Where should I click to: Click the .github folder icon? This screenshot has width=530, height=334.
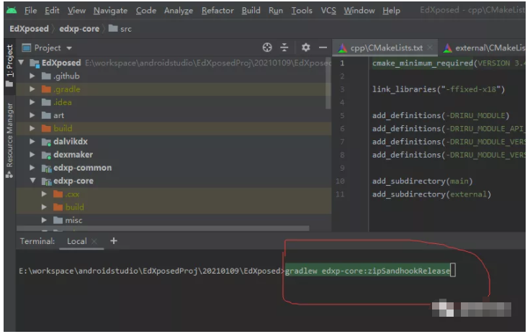pos(46,76)
